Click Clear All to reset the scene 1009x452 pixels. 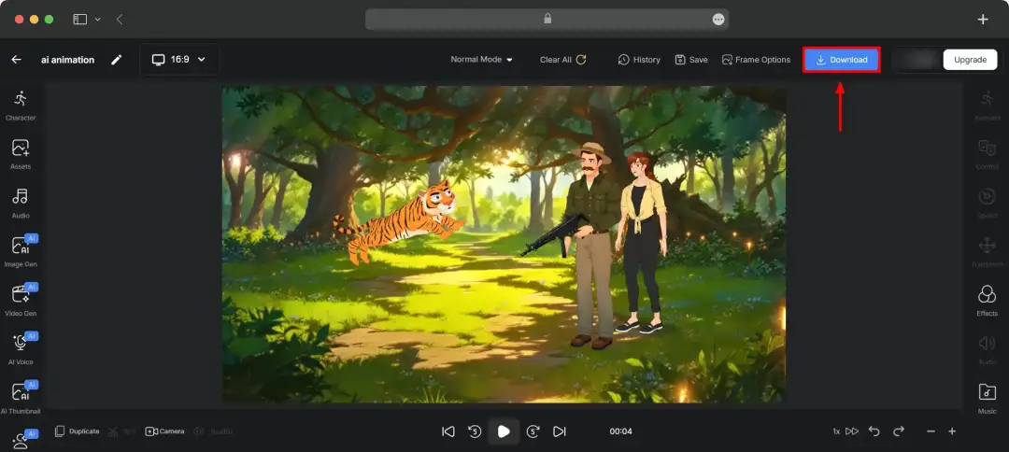[x=563, y=59]
